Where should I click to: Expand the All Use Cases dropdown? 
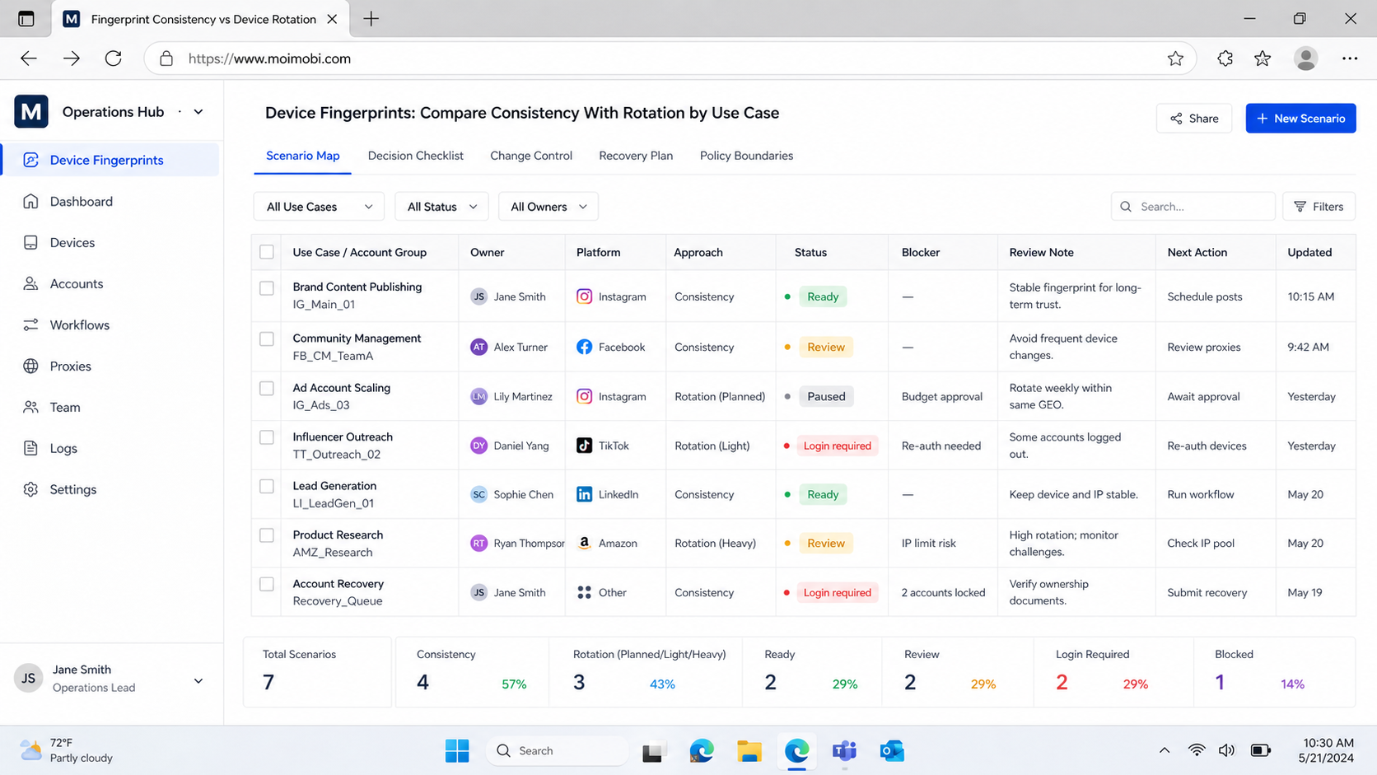319,207
